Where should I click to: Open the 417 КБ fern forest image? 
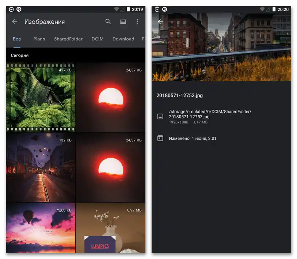point(41,97)
